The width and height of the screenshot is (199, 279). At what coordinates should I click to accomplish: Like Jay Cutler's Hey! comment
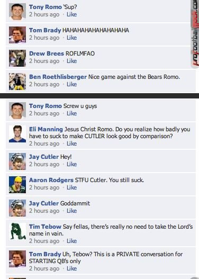(x=71, y=164)
